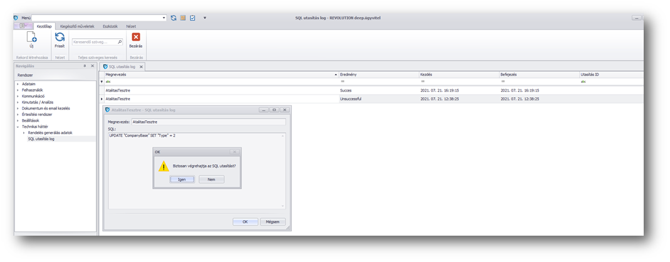The image size is (670, 262).
Task: Expand quick access toolbar customization arrow
Action: [x=205, y=18]
